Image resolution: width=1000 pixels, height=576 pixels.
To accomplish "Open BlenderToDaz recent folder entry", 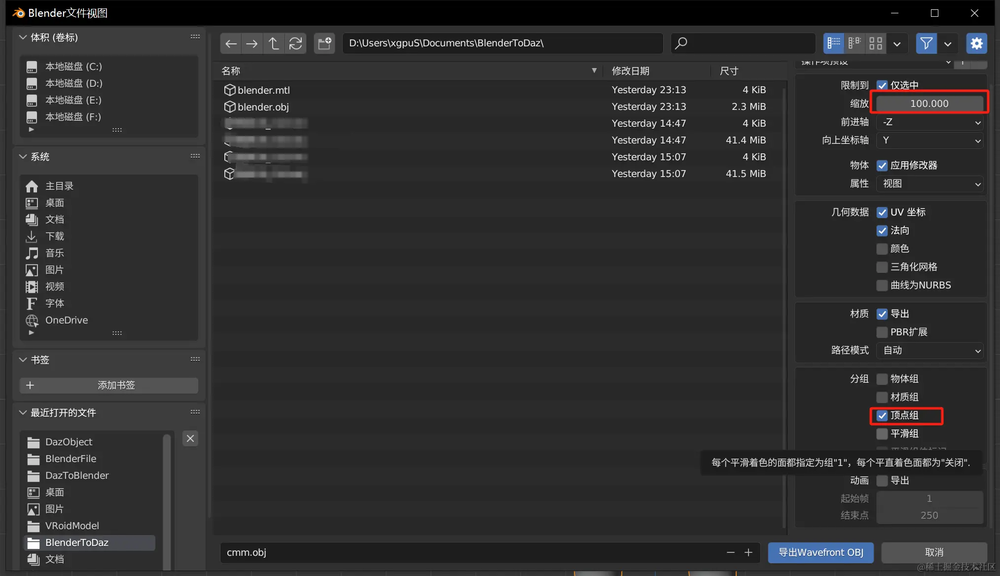I will 77,542.
